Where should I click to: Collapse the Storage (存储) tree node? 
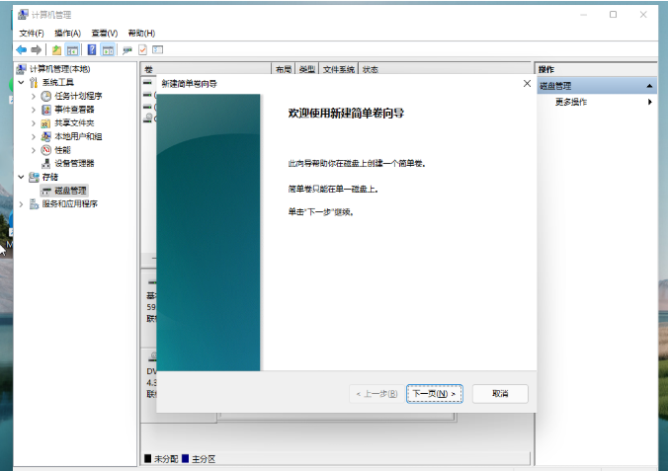22,177
